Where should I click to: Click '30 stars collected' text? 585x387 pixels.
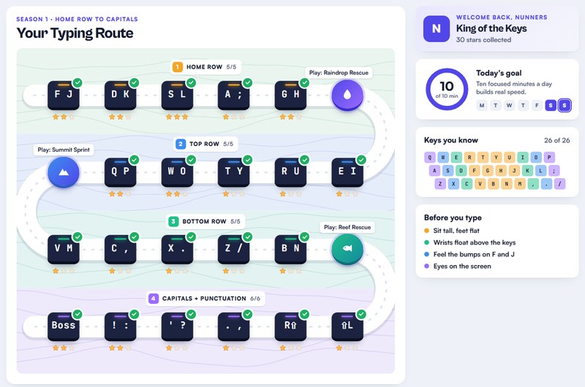483,40
